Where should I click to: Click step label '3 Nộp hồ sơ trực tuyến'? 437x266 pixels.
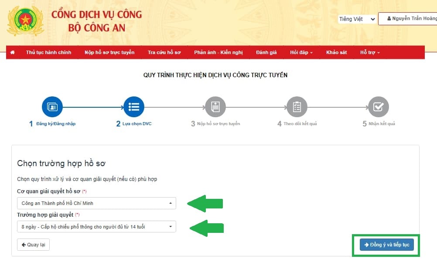tap(215, 124)
